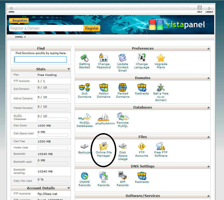The height and width of the screenshot is (200, 224).
Task: Collapse the Preferences section
Action: [208, 49]
